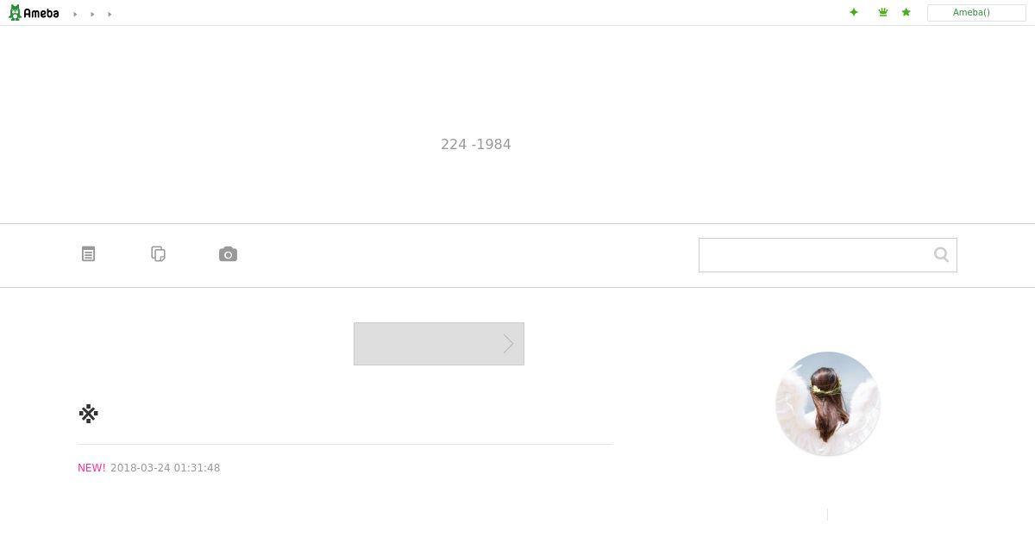Open the camera image gallery icon
The image size is (1035, 543).
tap(228, 254)
